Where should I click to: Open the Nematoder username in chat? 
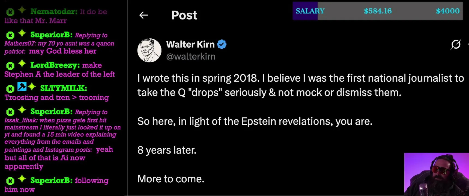(54, 11)
